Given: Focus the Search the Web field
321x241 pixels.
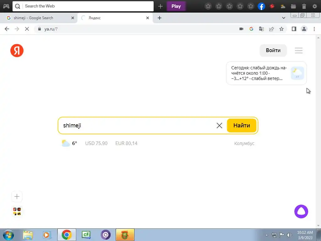Looking at the screenshot, I should click(x=83, y=6).
